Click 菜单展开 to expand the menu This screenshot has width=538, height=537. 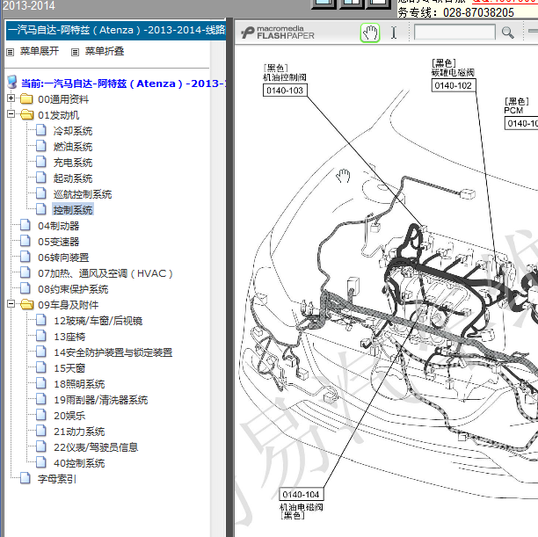40,52
